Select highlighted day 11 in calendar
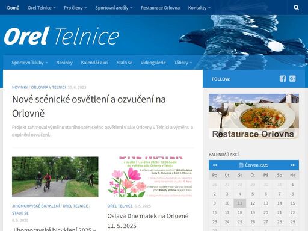This screenshot has width=308, height=231. [240, 203]
